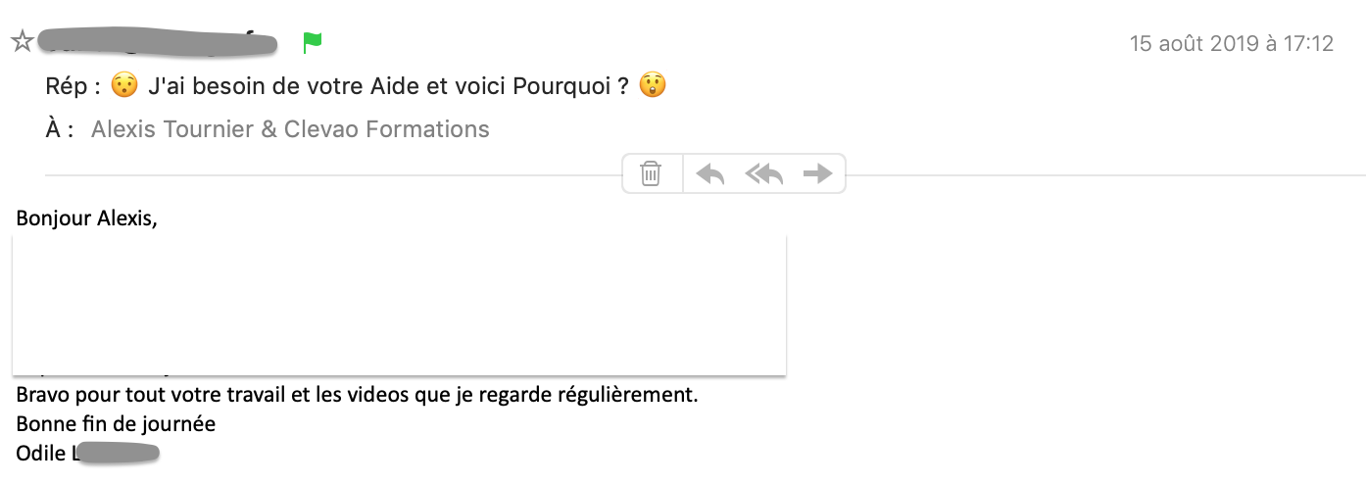Click the subject "J'ai besoin de votre Aide"

coord(287,86)
